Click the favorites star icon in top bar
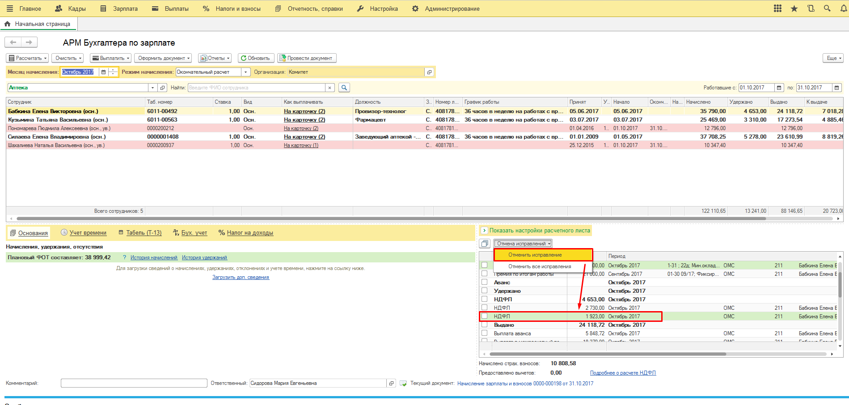This screenshot has height=405, width=849. [794, 8]
